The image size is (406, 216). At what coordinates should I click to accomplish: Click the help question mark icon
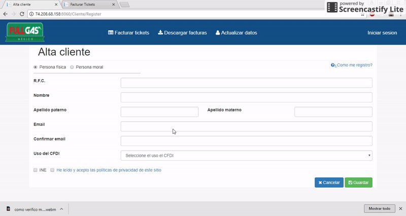point(333,65)
